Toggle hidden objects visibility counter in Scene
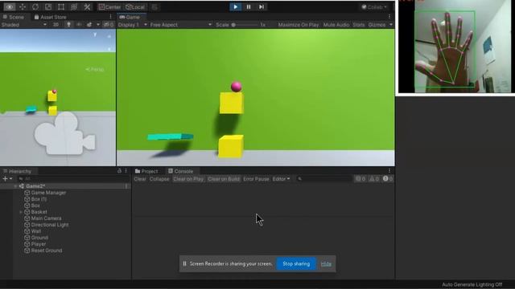The height and width of the screenshot is (289, 515). tap(109, 25)
